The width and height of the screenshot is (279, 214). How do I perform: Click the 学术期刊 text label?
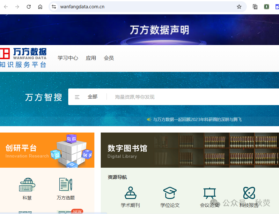(x=130, y=205)
